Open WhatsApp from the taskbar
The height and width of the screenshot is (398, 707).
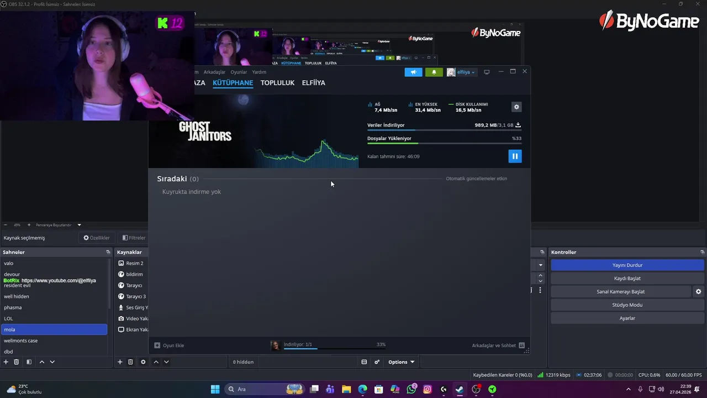pyautogui.click(x=411, y=389)
